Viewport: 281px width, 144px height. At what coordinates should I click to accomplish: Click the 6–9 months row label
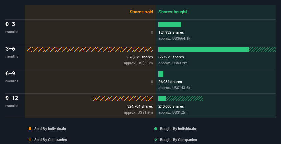tap(12, 77)
